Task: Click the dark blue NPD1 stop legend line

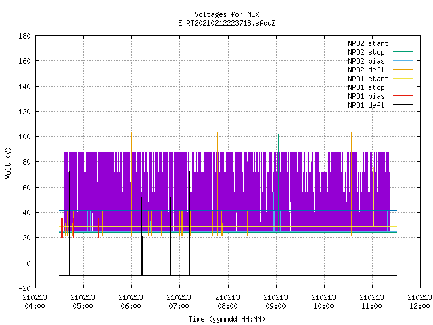Action: point(403,87)
